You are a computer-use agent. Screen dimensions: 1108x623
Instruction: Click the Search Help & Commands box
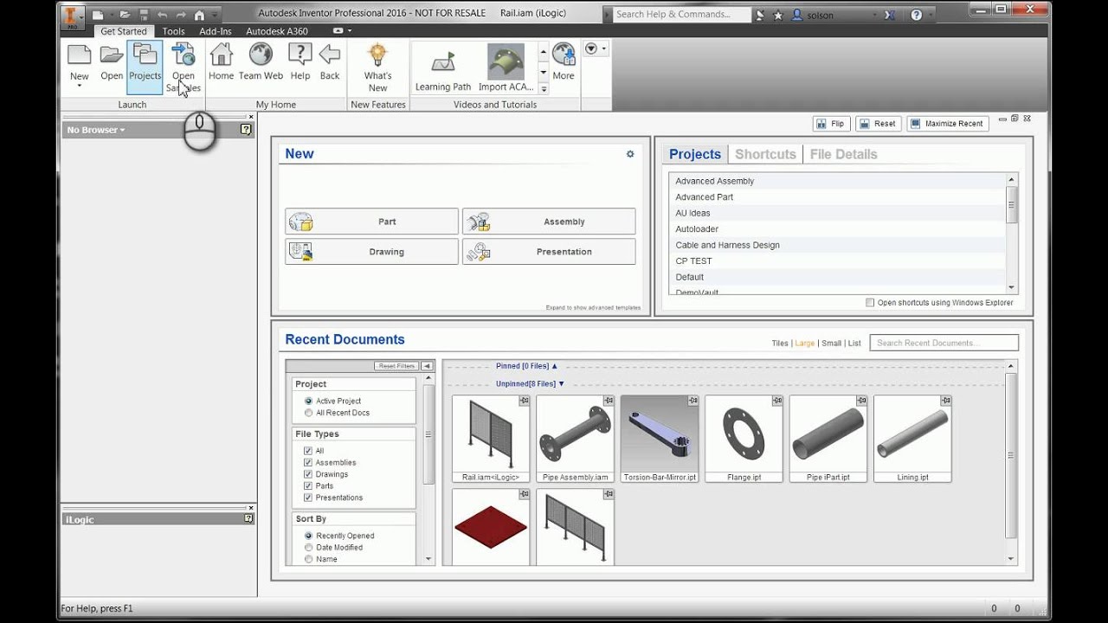[681, 15]
